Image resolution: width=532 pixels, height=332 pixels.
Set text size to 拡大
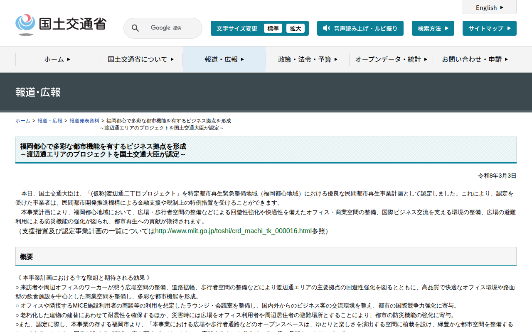pos(295,28)
